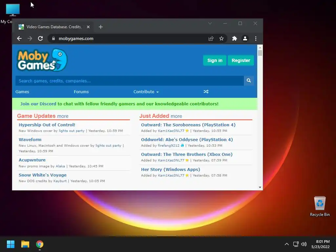Screen dimensions: 336x252
Task: Open the Chrome extensions puzzle icon
Action: (x=234, y=38)
